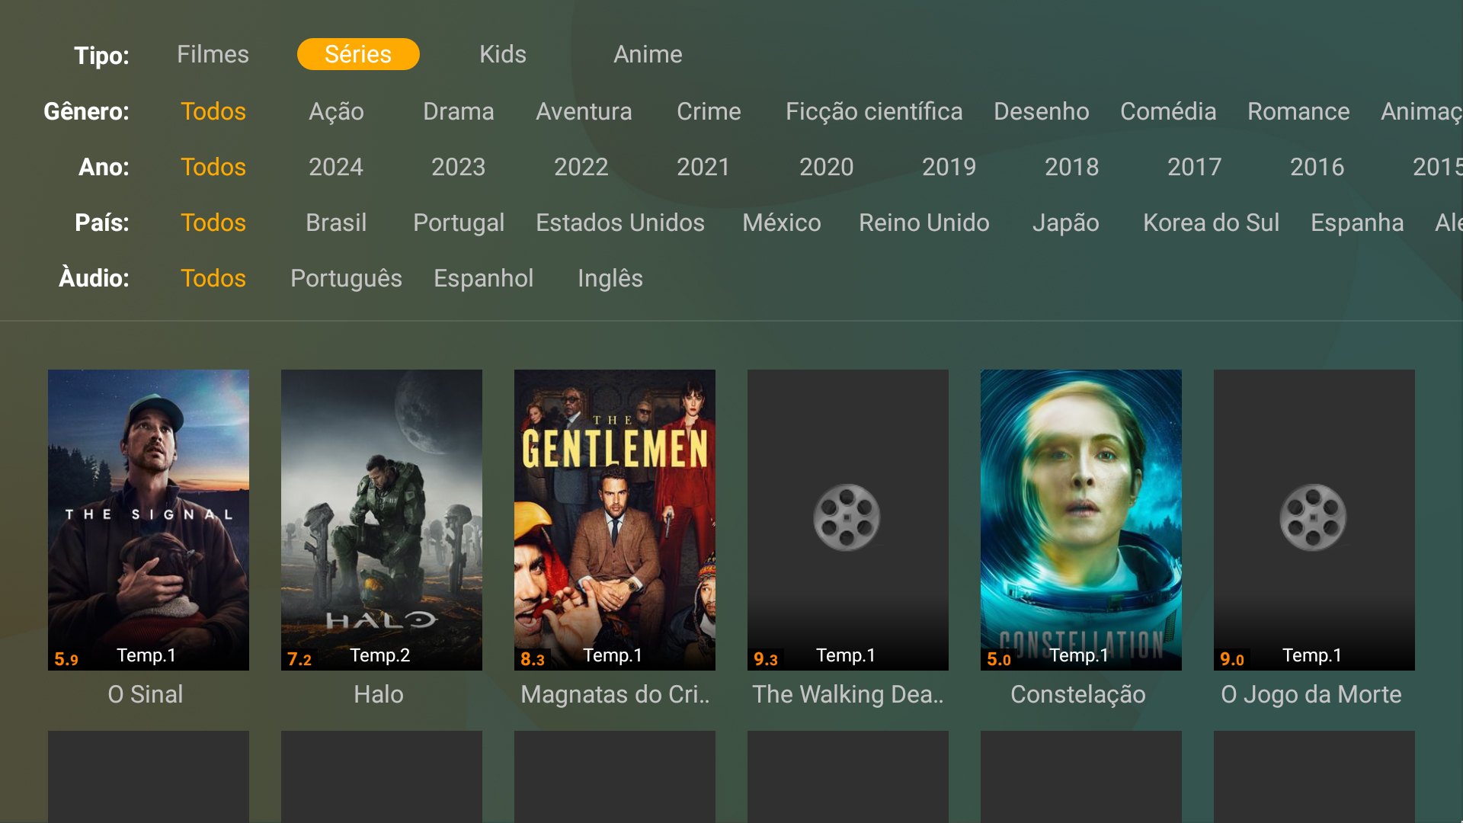Choose Estados Unidos country filter
Viewport: 1463px width, 823px height.
coord(620,223)
